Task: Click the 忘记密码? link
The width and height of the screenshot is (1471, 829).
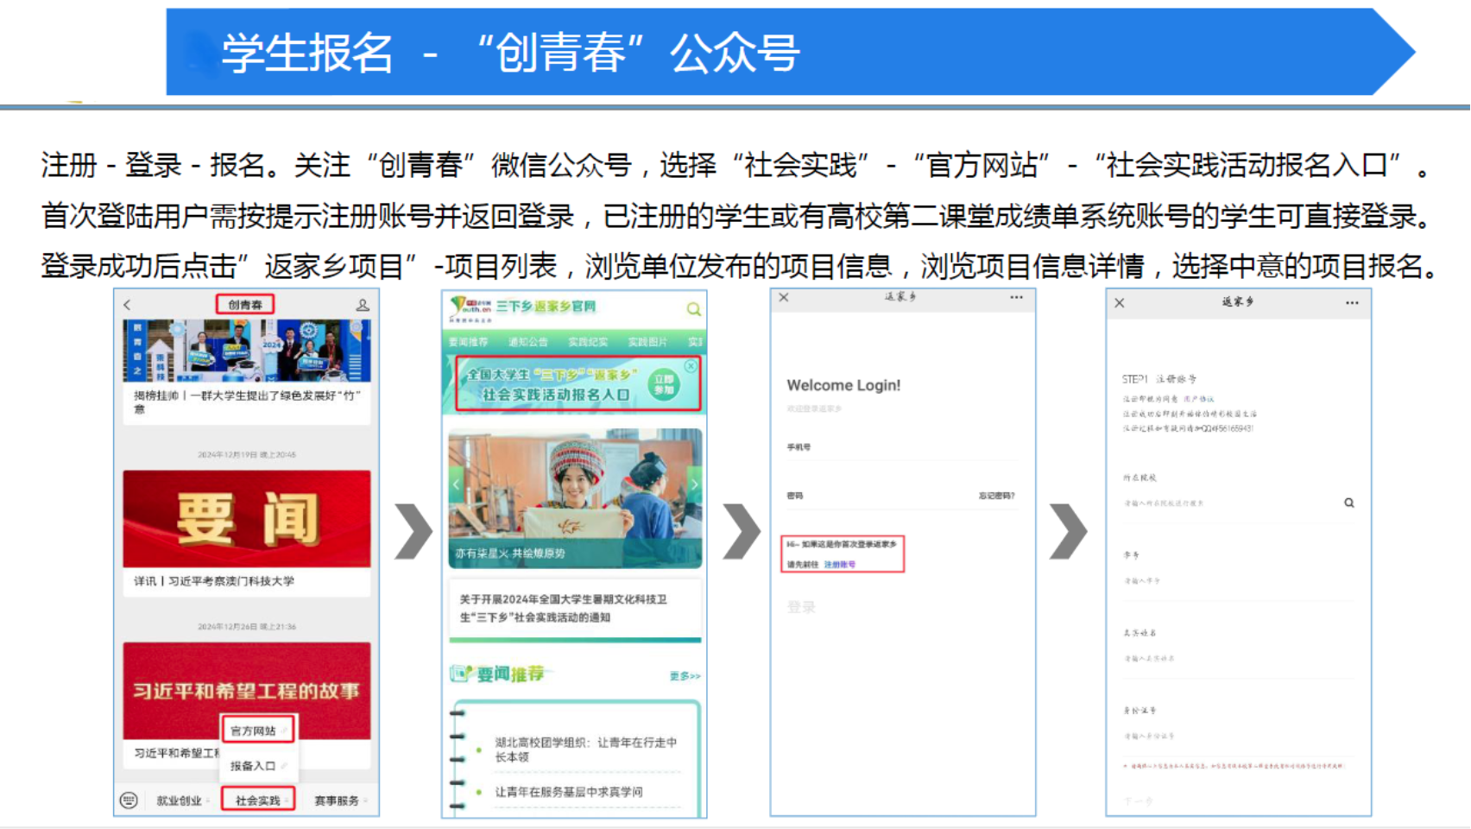Action: tap(996, 496)
